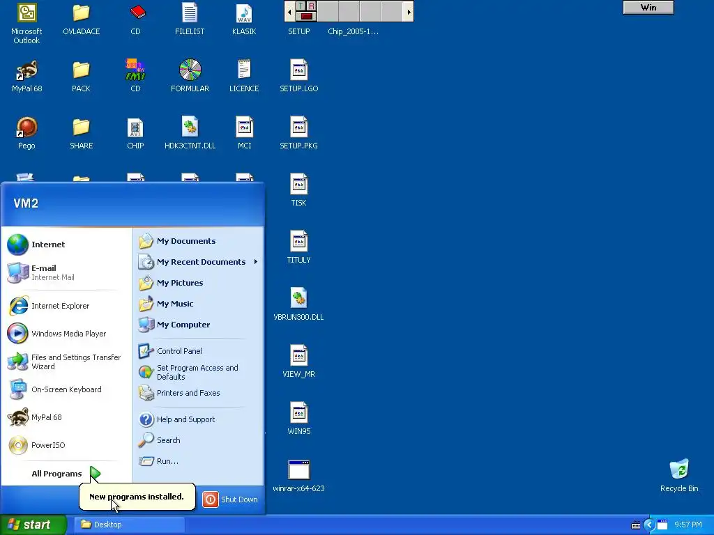Open the Recycle Bin
This screenshot has height=535, width=714.
coord(679,476)
